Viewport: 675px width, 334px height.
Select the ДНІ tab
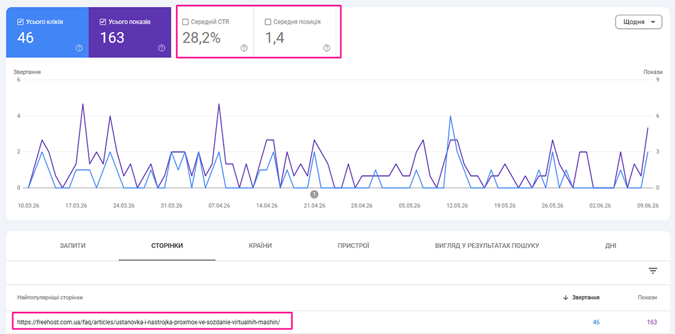tap(611, 246)
